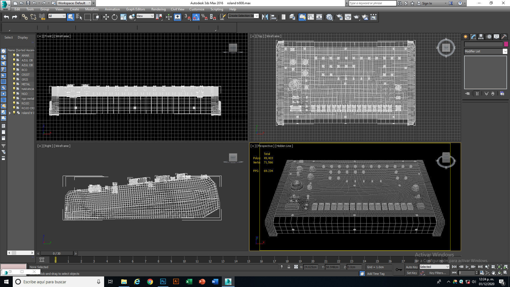510x287 pixels.
Task: Open key filter Selected dropdown
Action: click(x=434, y=267)
